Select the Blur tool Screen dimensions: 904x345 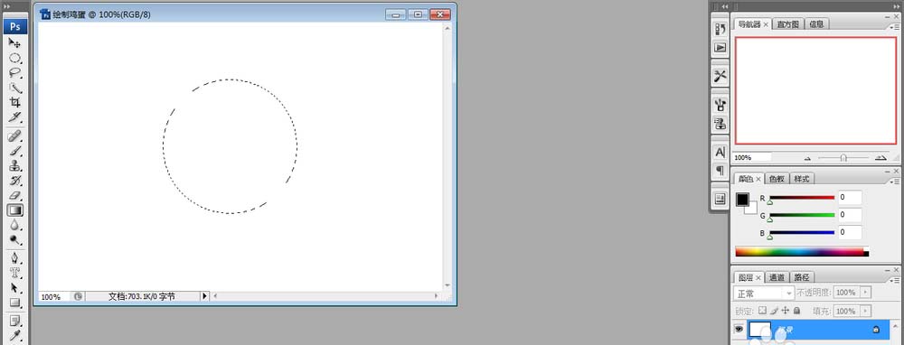[x=15, y=226]
